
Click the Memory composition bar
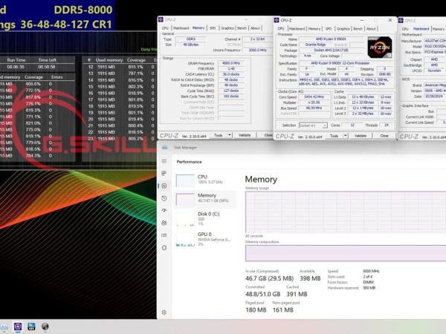click(x=346, y=253)
